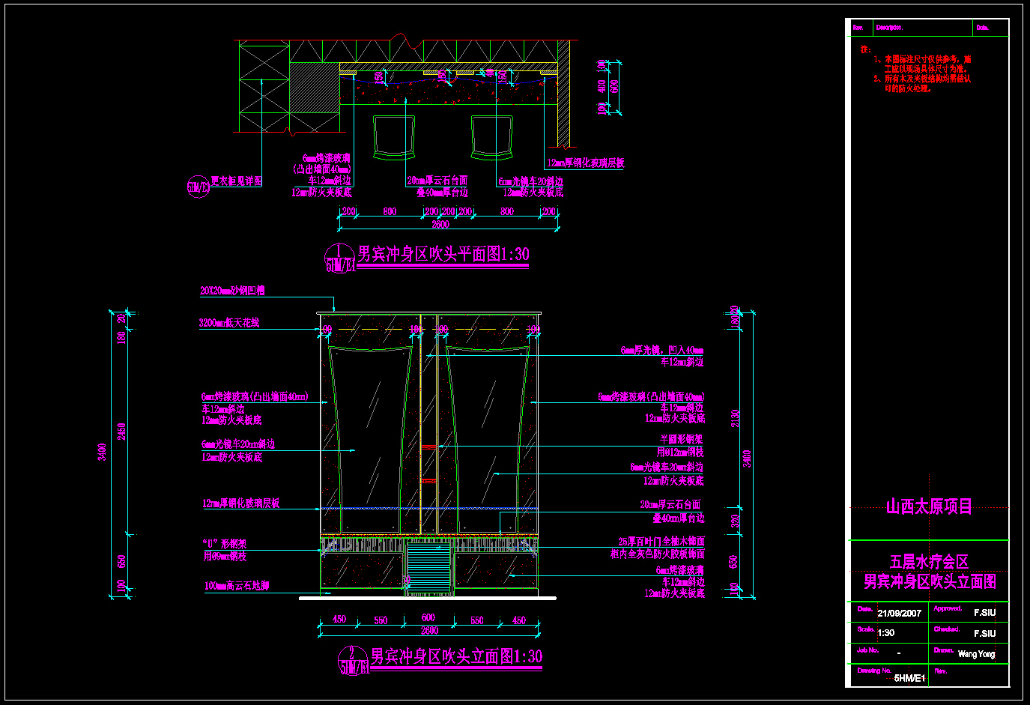Select the plan view title 男宾冲身区吹头平面图1:30
1030x705 pixels.
(443, 254)
